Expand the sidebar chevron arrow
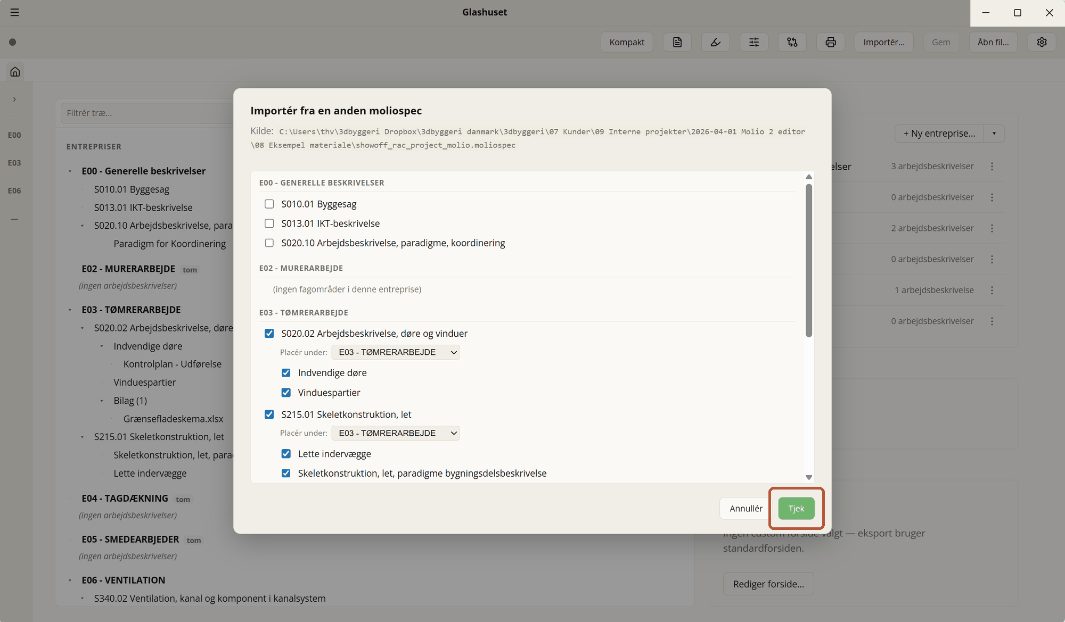The image size is (1065, 622). pos(14,99)
